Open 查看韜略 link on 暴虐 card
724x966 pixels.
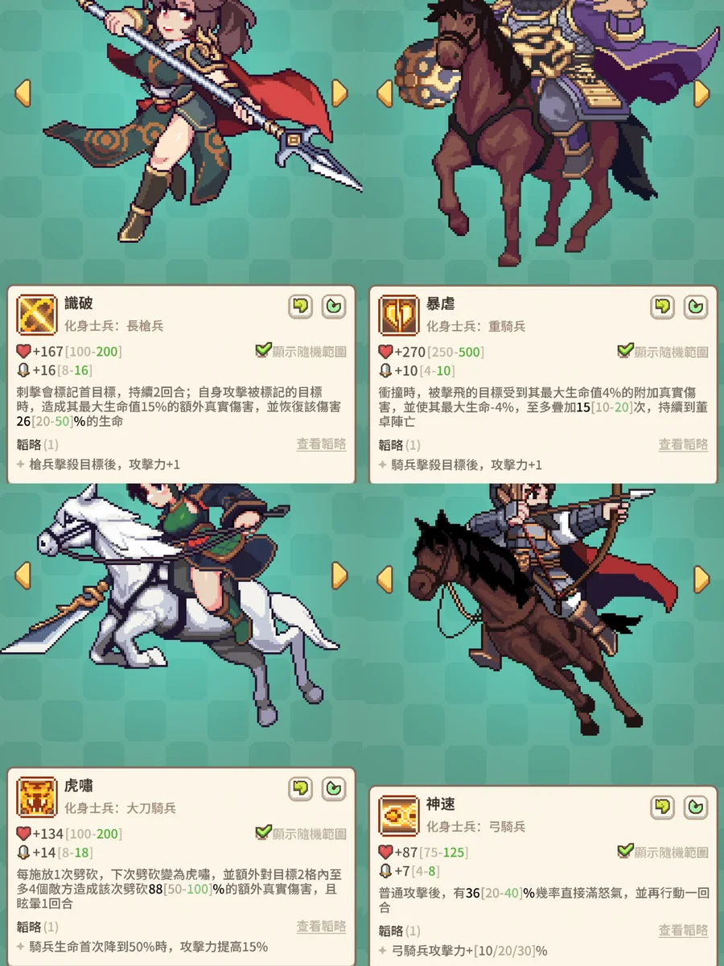[x=683, y=444]
